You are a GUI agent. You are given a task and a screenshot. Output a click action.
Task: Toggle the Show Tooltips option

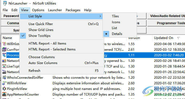[x=61, y=36]
